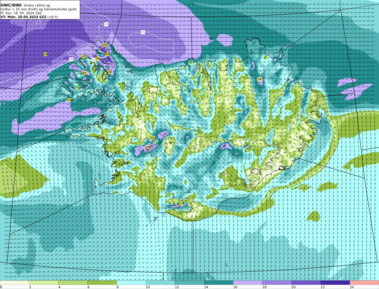Pick the 22–24 m/s dark indigo legend swatch
379x289 pixels.
pyautogui.click(x=335, y=283)
